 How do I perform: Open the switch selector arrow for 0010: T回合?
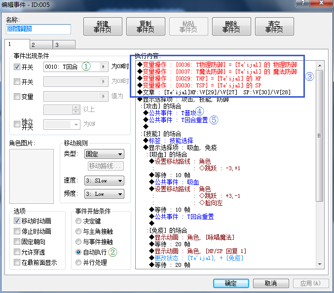click(x=104, y=67)
